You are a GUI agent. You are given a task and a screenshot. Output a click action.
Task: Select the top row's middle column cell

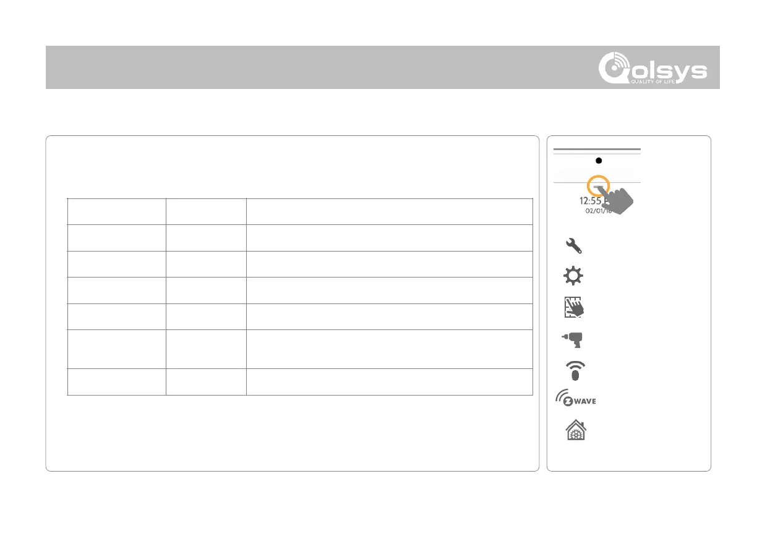coord(206,211)
